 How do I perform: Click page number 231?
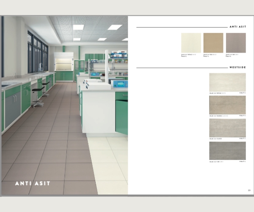click(x=249, y=190)
